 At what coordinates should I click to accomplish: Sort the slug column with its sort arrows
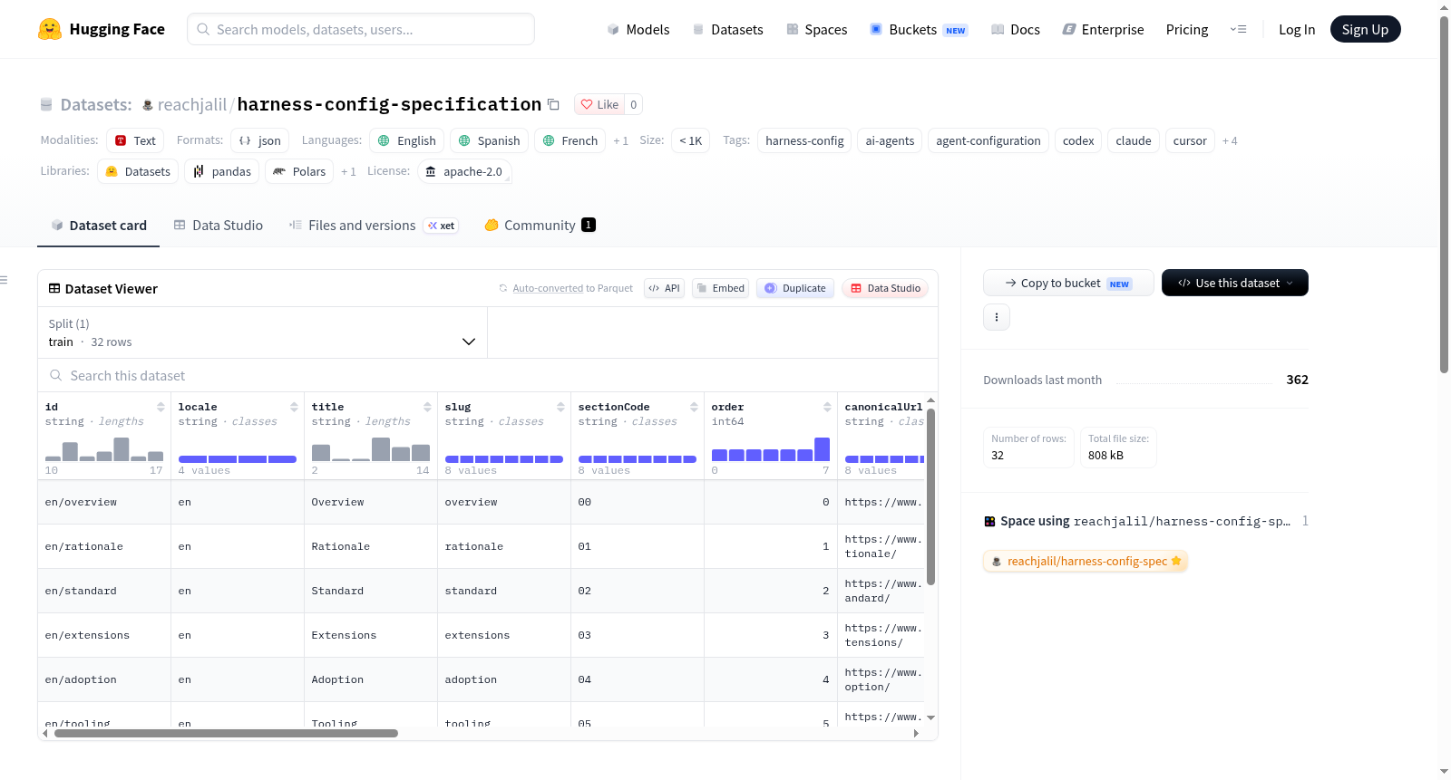pos(560,407)
